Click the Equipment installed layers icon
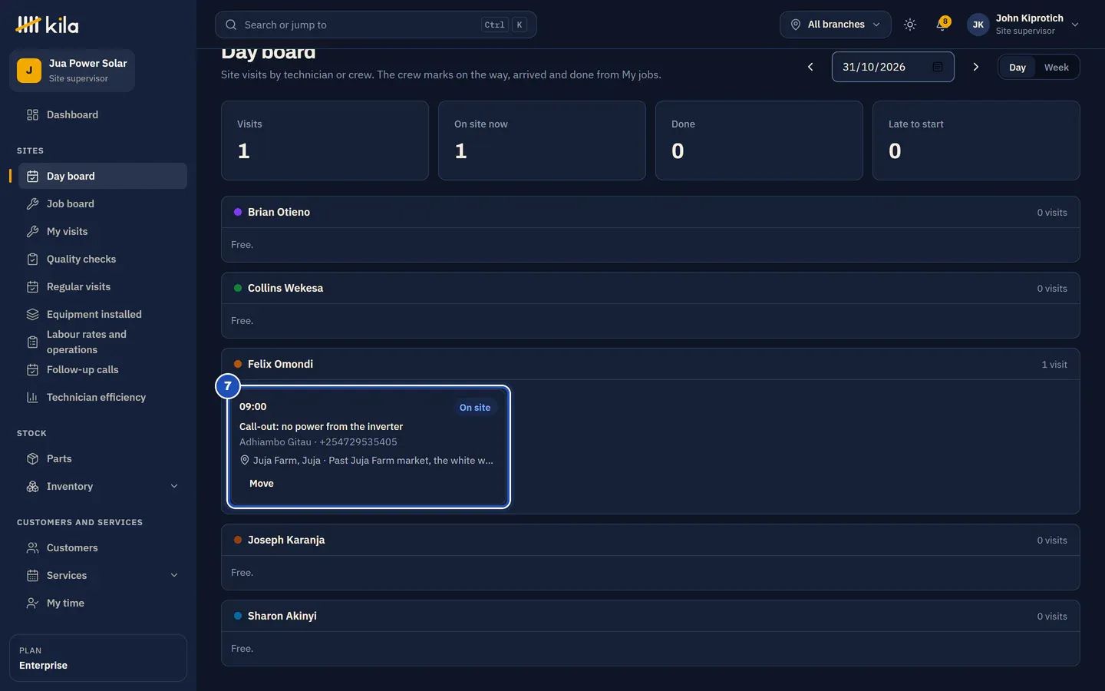This screenshot has width=1105, height=691. click(x=32, y=315)
